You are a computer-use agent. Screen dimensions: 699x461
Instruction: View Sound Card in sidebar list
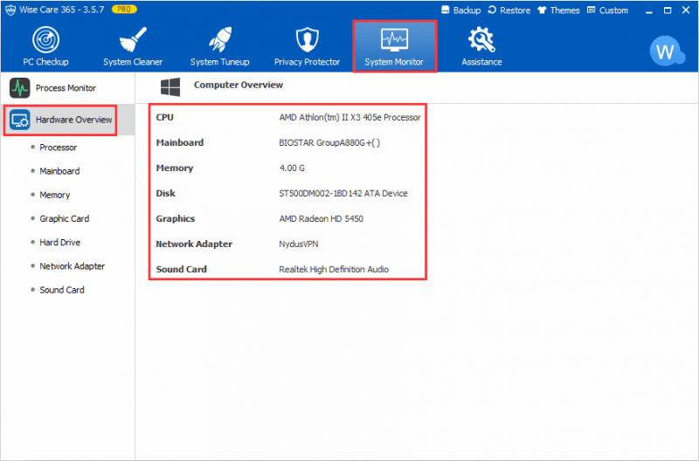point(61,290)
